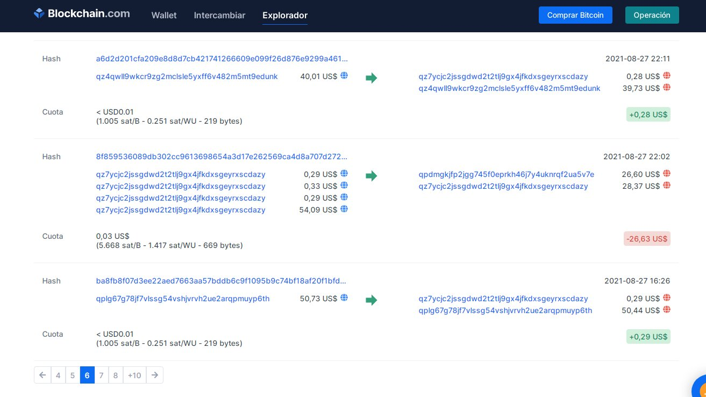Click the blue globe icon next to 0,33 US$
Viewport: 706px width, 397px height.
344,186
